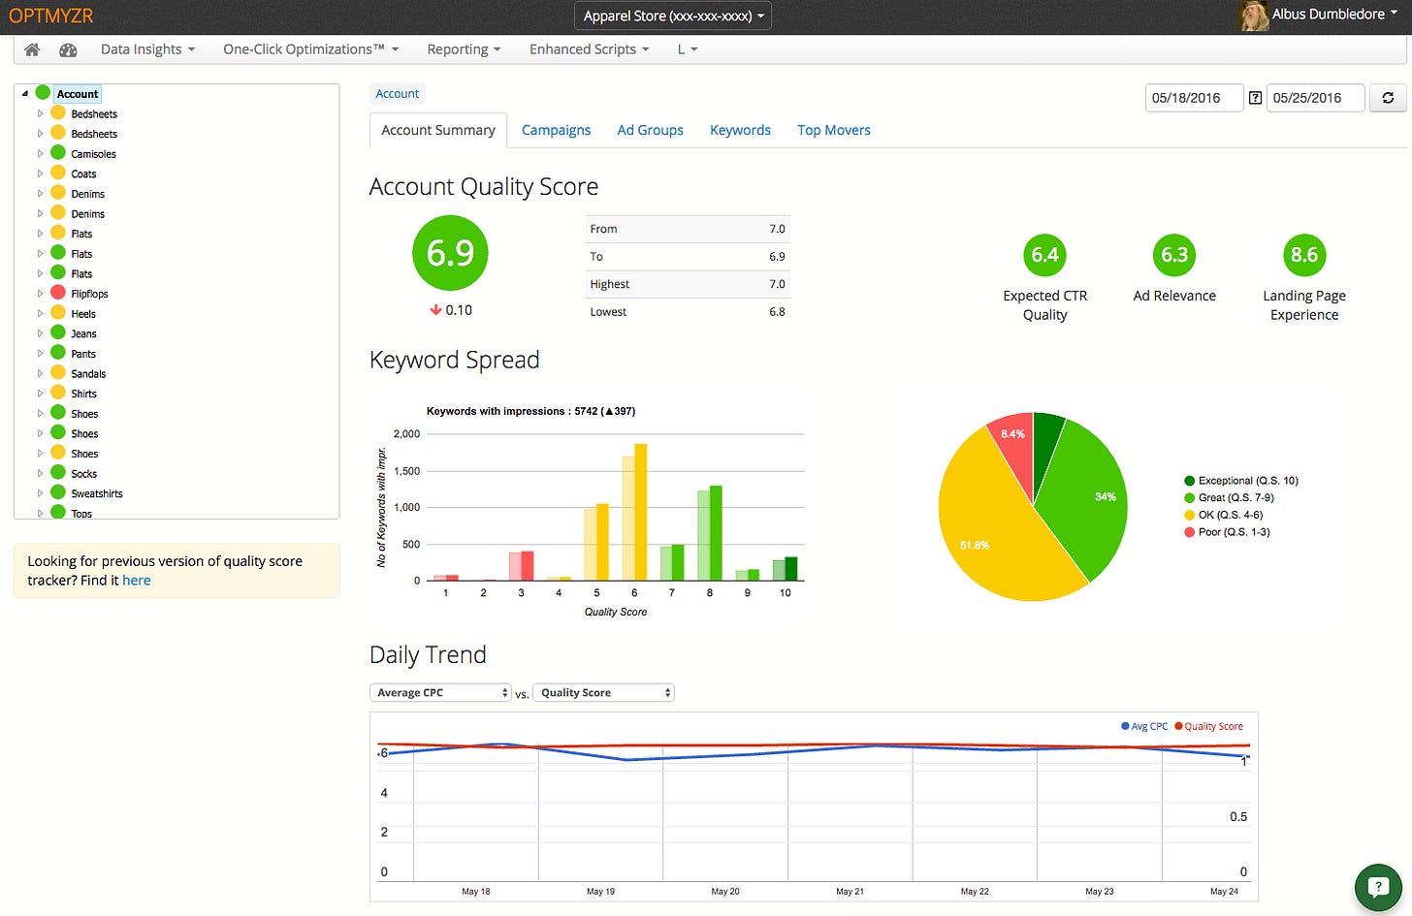Screen dimensions: 1412x916
Task: Click the green dot beside the Account tree root
Action: point(43,93)
